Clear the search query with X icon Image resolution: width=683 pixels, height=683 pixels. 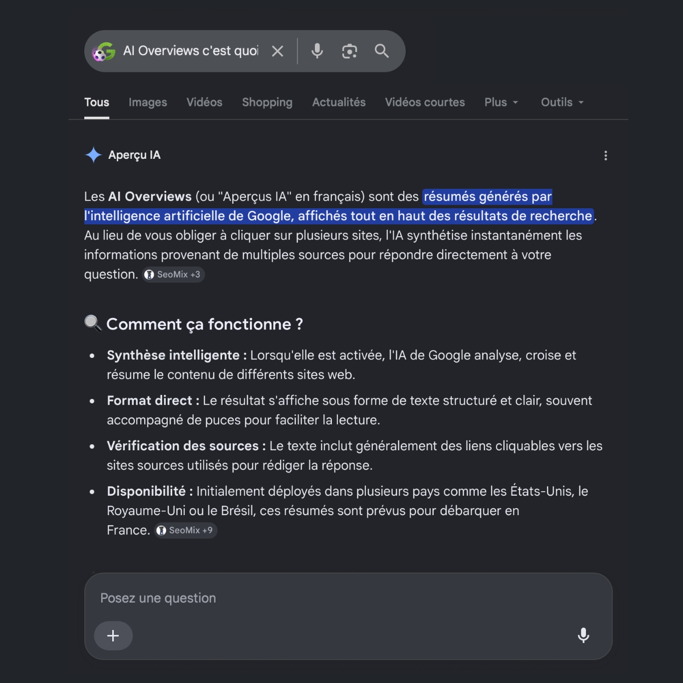[278, 51]
